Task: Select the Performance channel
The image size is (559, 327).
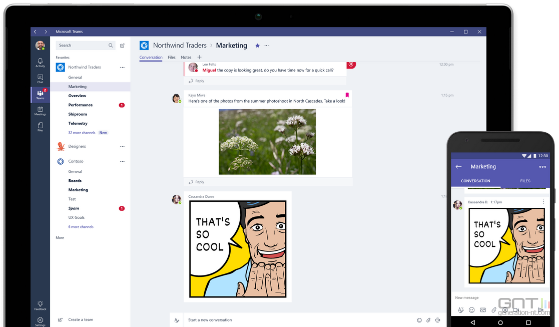Action: 81,105
